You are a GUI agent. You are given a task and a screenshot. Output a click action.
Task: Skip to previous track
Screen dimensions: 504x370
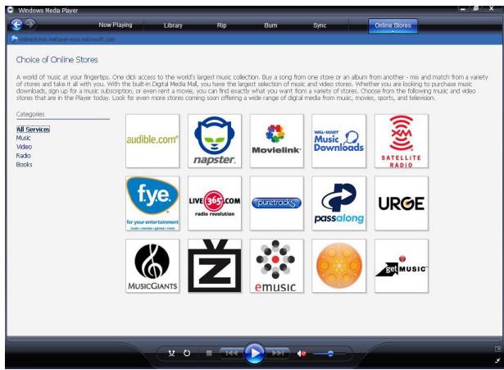point(231,354)
